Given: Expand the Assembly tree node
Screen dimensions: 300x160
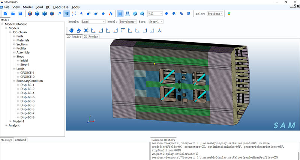Looking at the screenshot, I should point(14,52).
